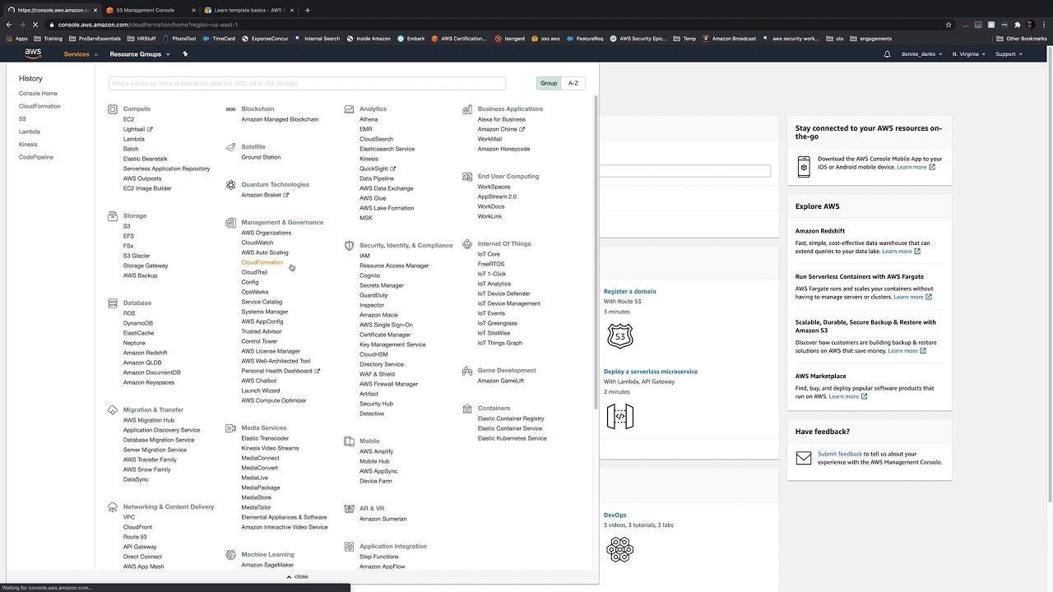Open CloudFormation from History list
Viewport: 1053px width, 592px height.
(39, 106)
